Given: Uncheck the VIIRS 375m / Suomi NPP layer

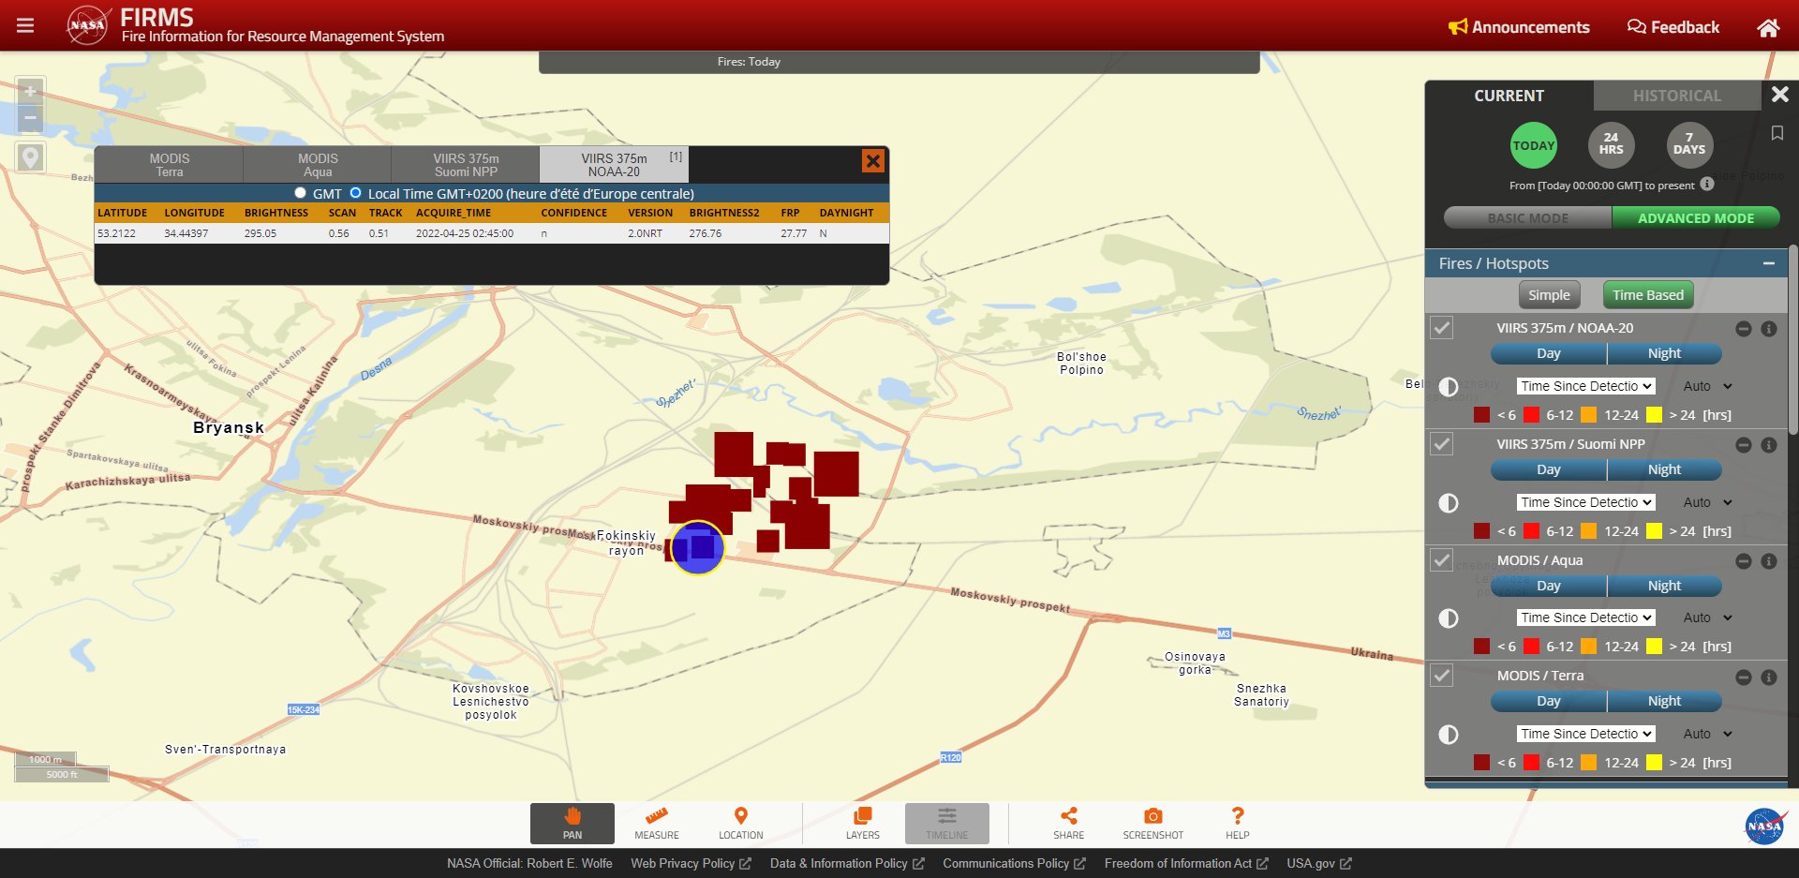Looking at the screenshot, I should click(x=1442, y=444).
